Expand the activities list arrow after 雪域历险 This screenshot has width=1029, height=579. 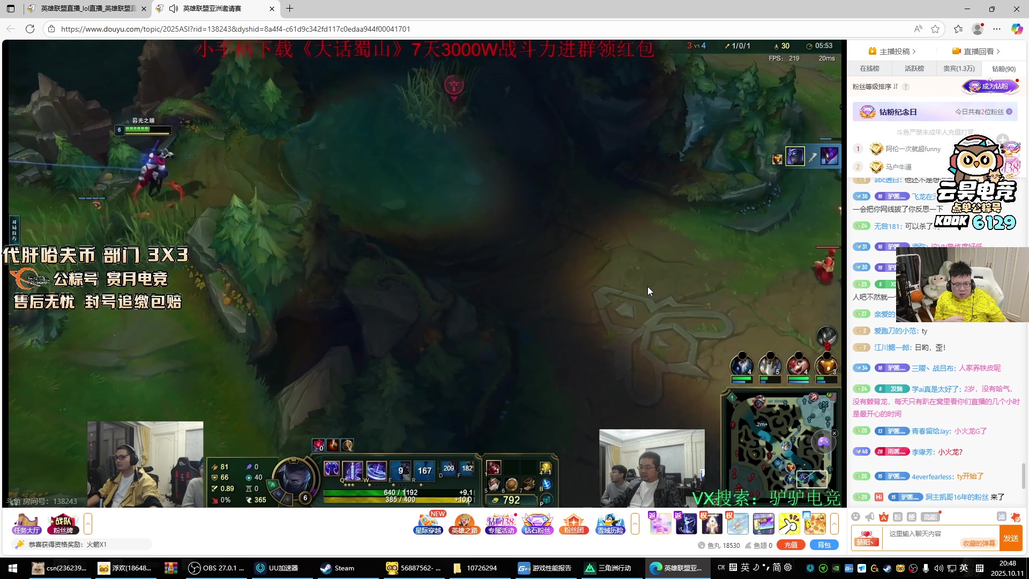tap(635, 524)
